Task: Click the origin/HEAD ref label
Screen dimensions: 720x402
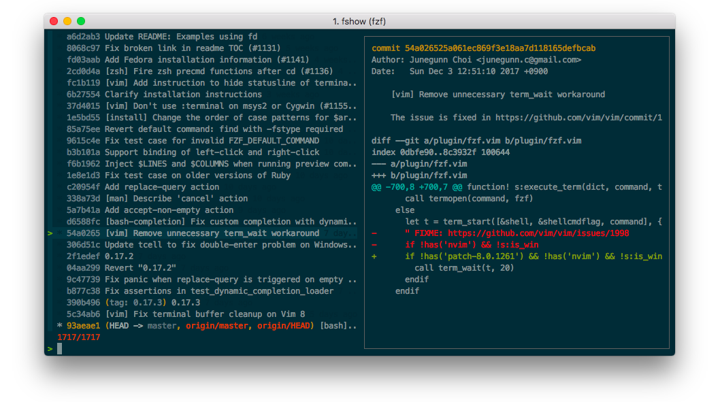Action: 283,326
